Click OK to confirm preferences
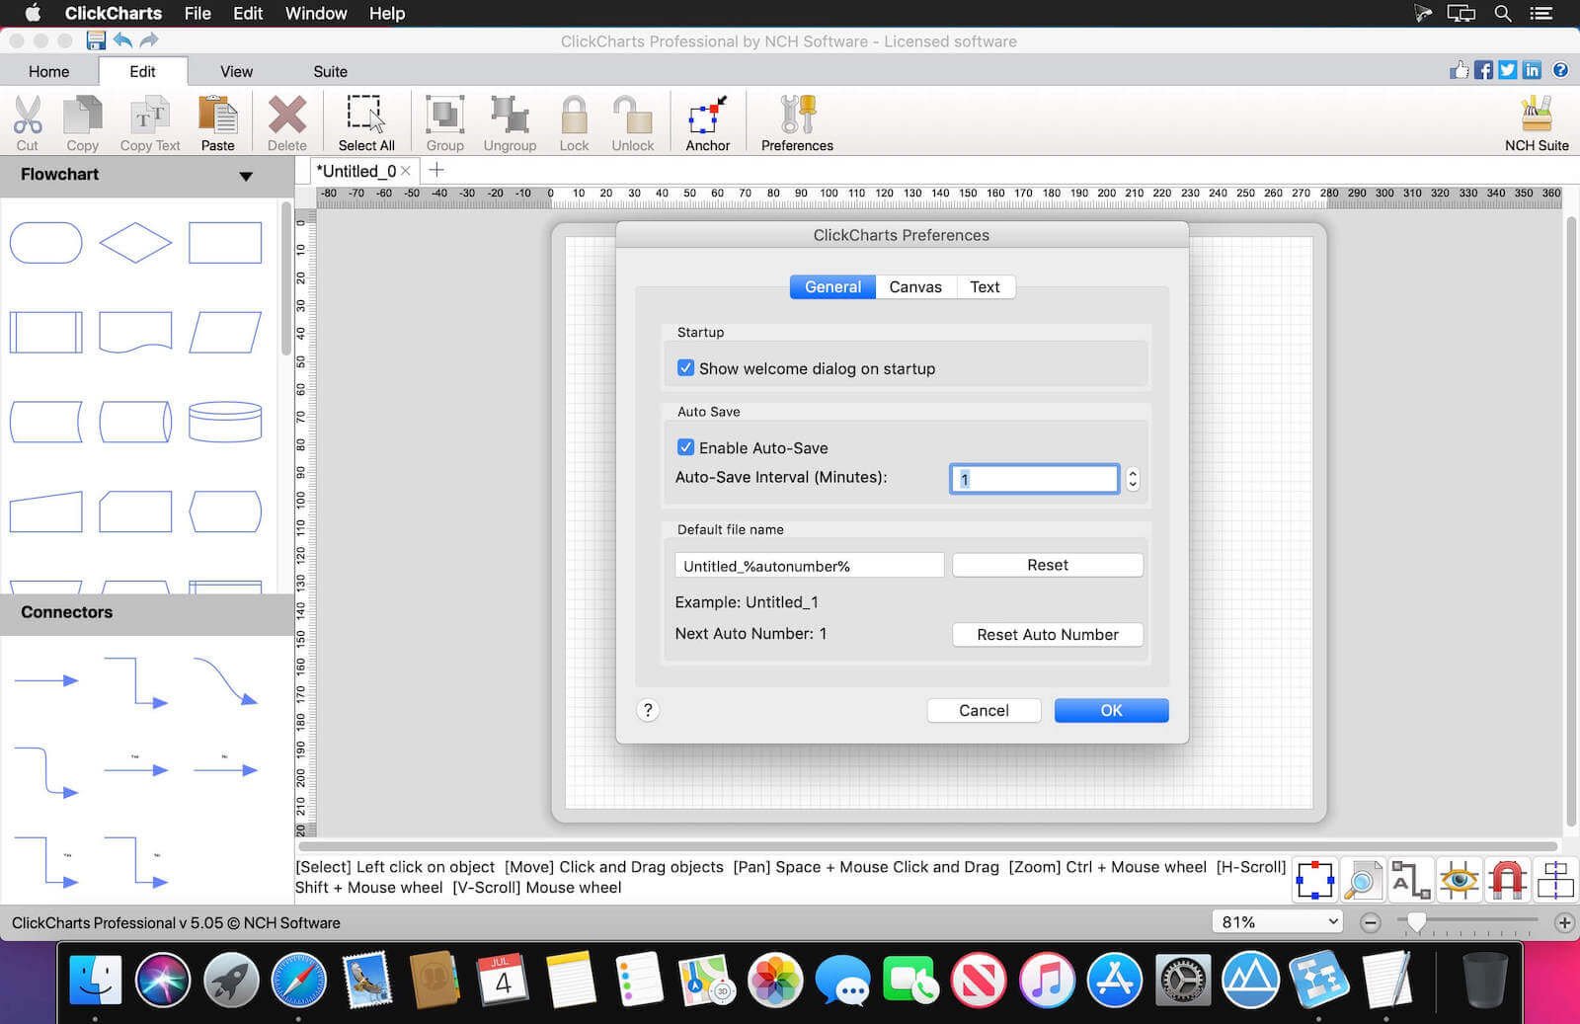1580x1024 pixels. (x=1111, y=711)
